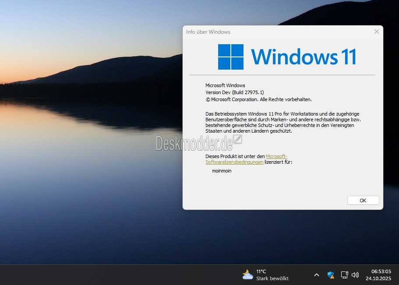This screenshot has width=399, height=285.
Task: Click the network connection tray icon
Action: point(344,275)
